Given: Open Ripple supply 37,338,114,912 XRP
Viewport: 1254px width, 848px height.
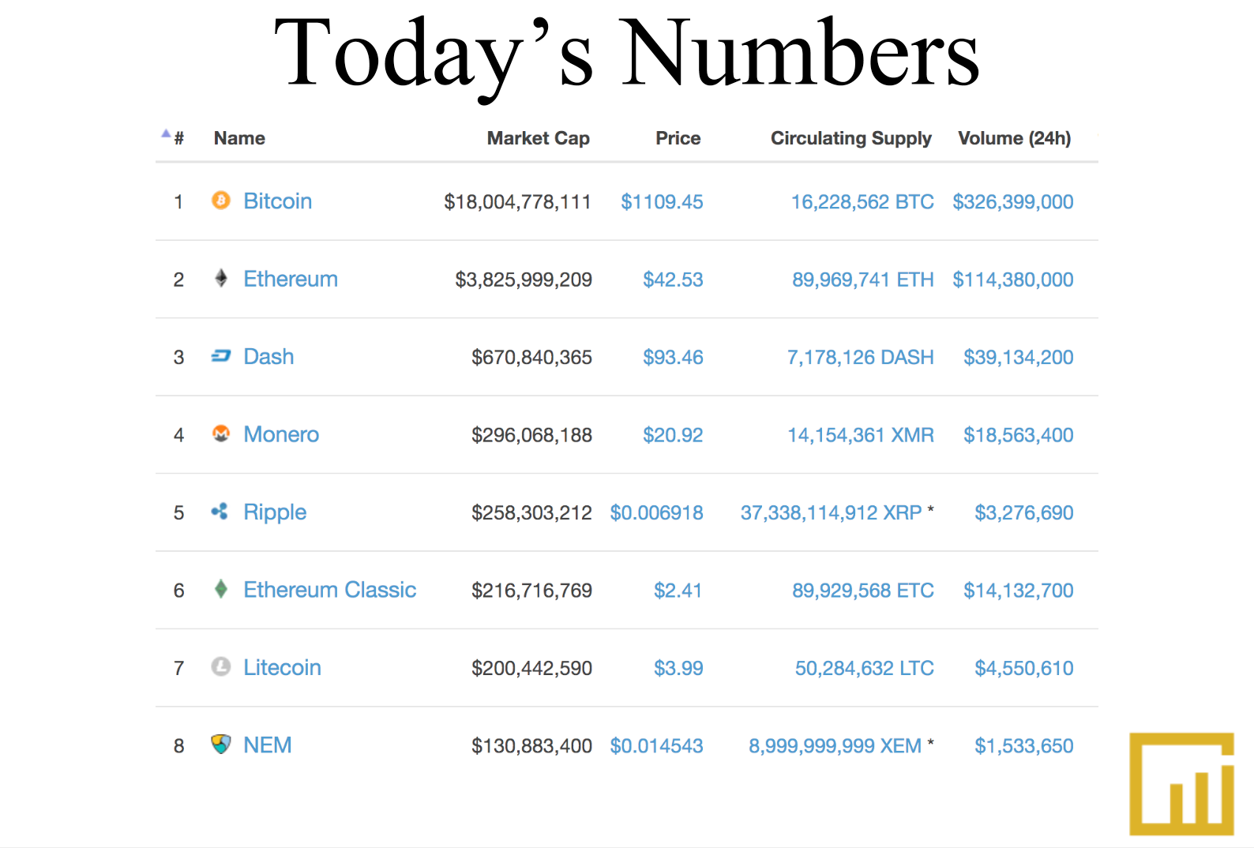Looking at the screenshot, I should click(831, 513).
